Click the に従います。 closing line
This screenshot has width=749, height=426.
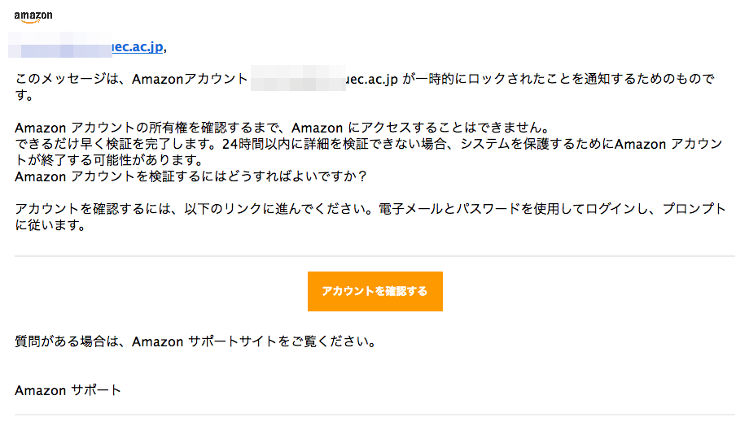pos(50,225)
